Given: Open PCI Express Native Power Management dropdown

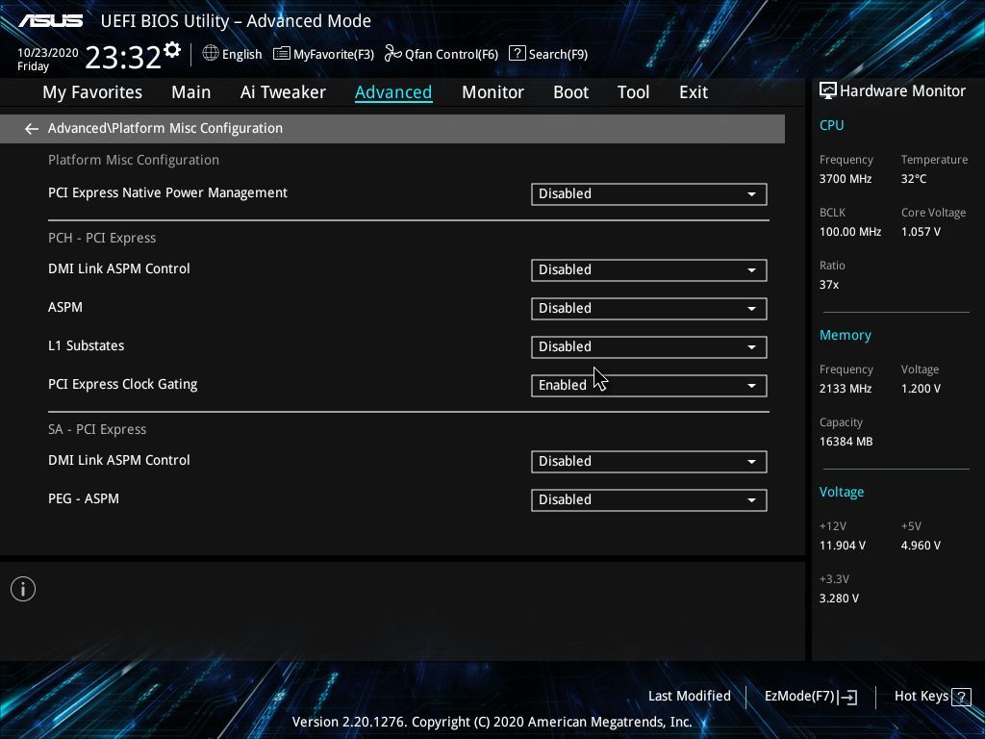Looking at the screenshot, I should (649, 194).
